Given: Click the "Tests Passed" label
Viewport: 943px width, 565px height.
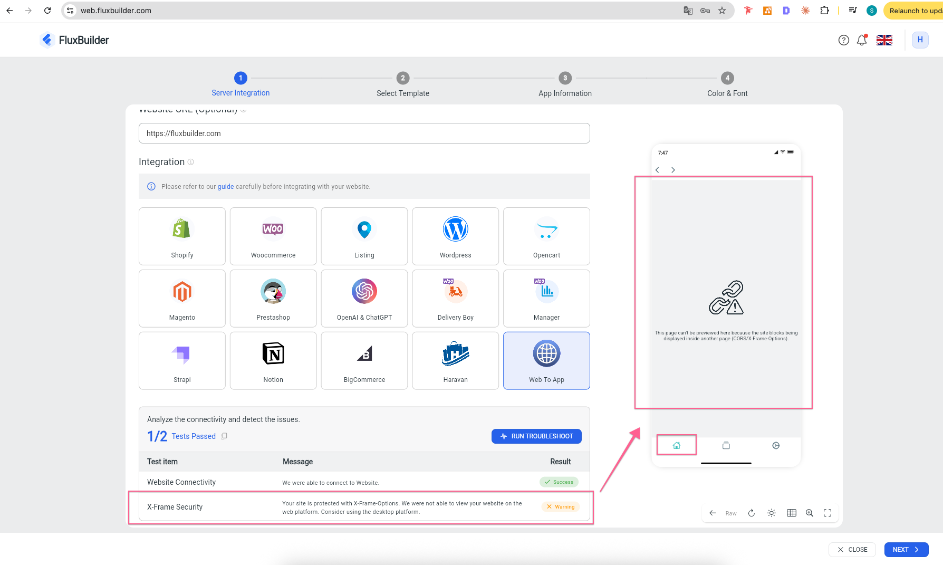Looking at the screenshot, I should point(194,436).
